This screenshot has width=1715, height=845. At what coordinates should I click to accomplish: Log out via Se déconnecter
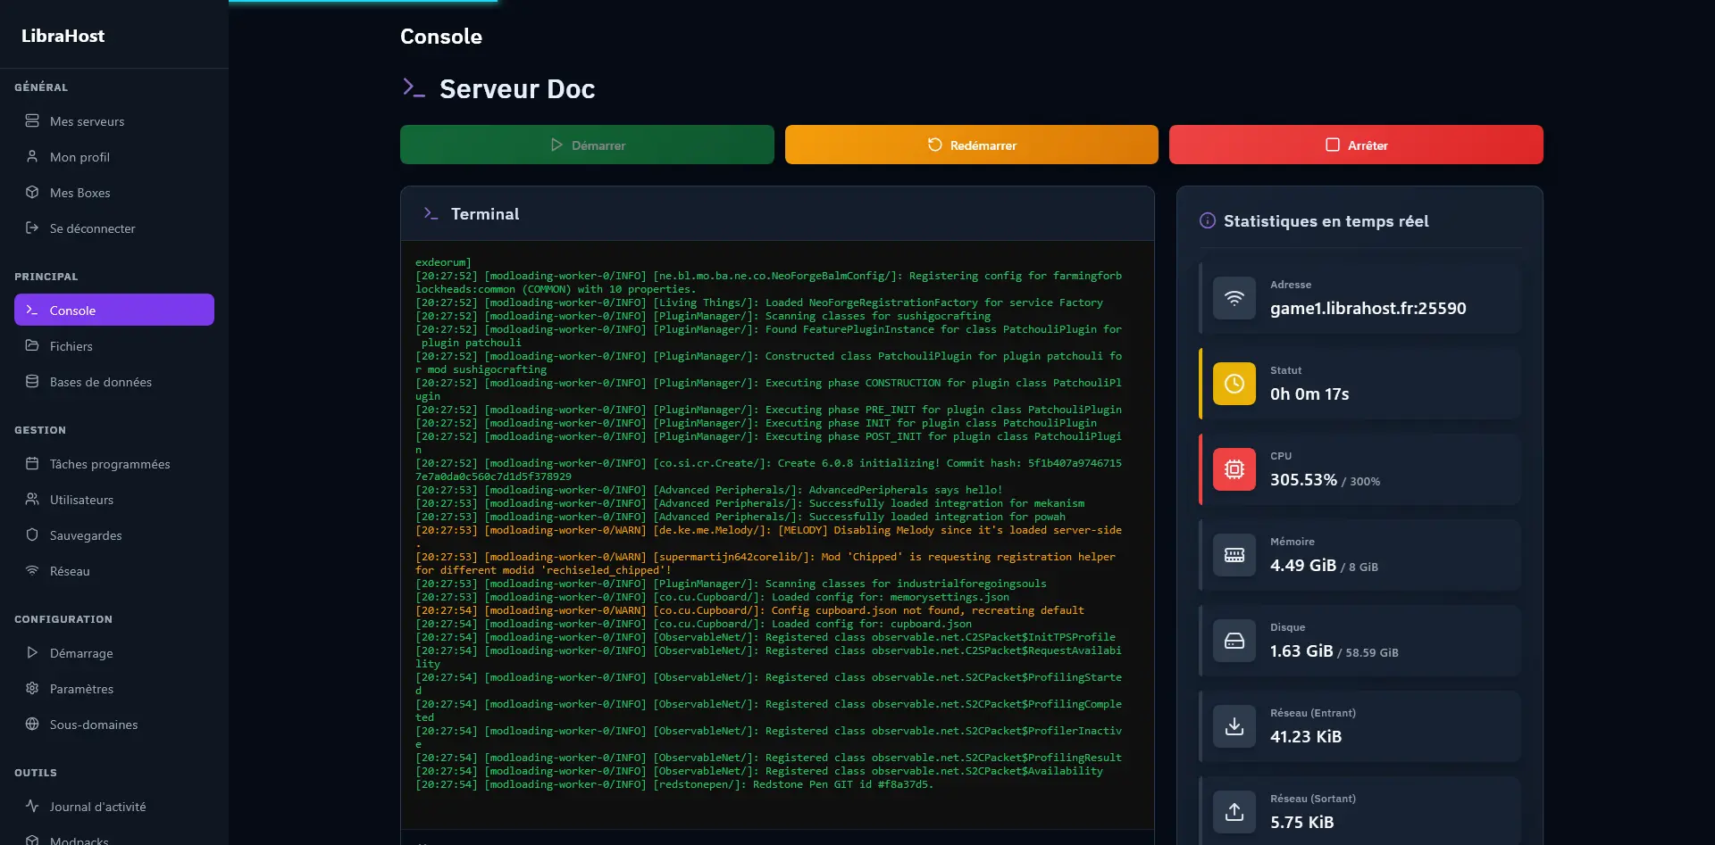coord(92,228)
